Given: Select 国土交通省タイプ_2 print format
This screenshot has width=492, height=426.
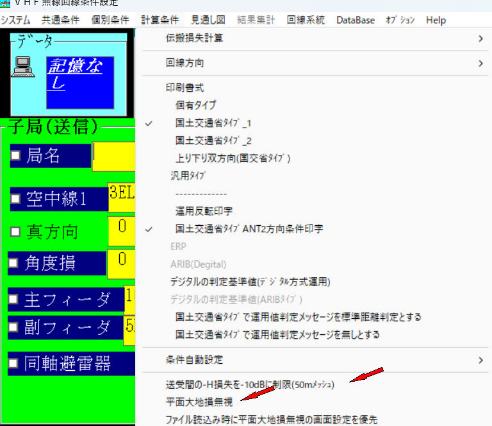Looking at the screenshot, I should (x=213, y=141).
